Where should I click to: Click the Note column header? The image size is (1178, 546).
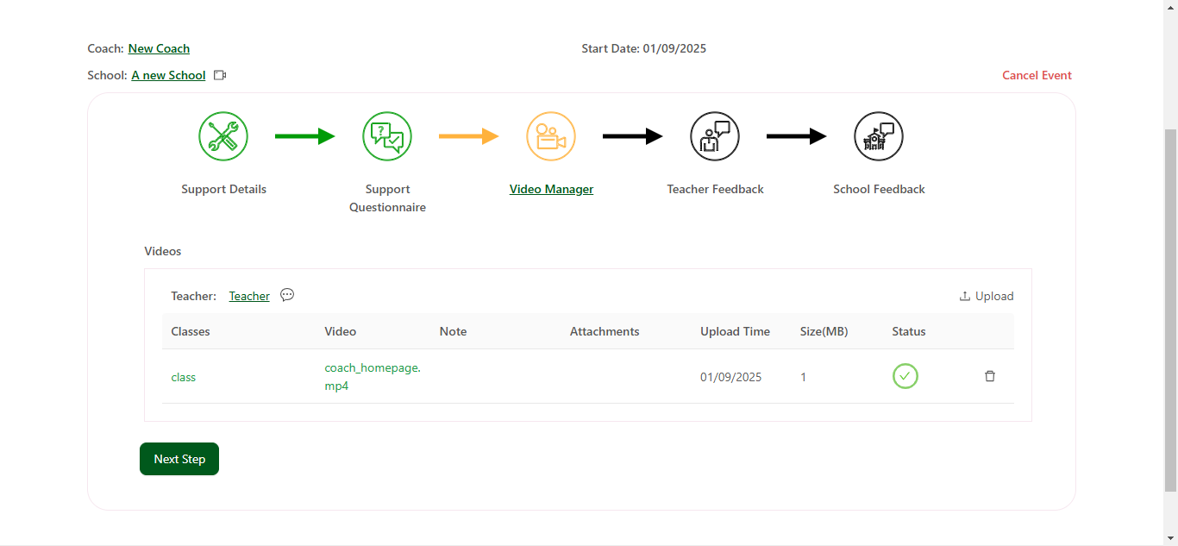(453, 331)
